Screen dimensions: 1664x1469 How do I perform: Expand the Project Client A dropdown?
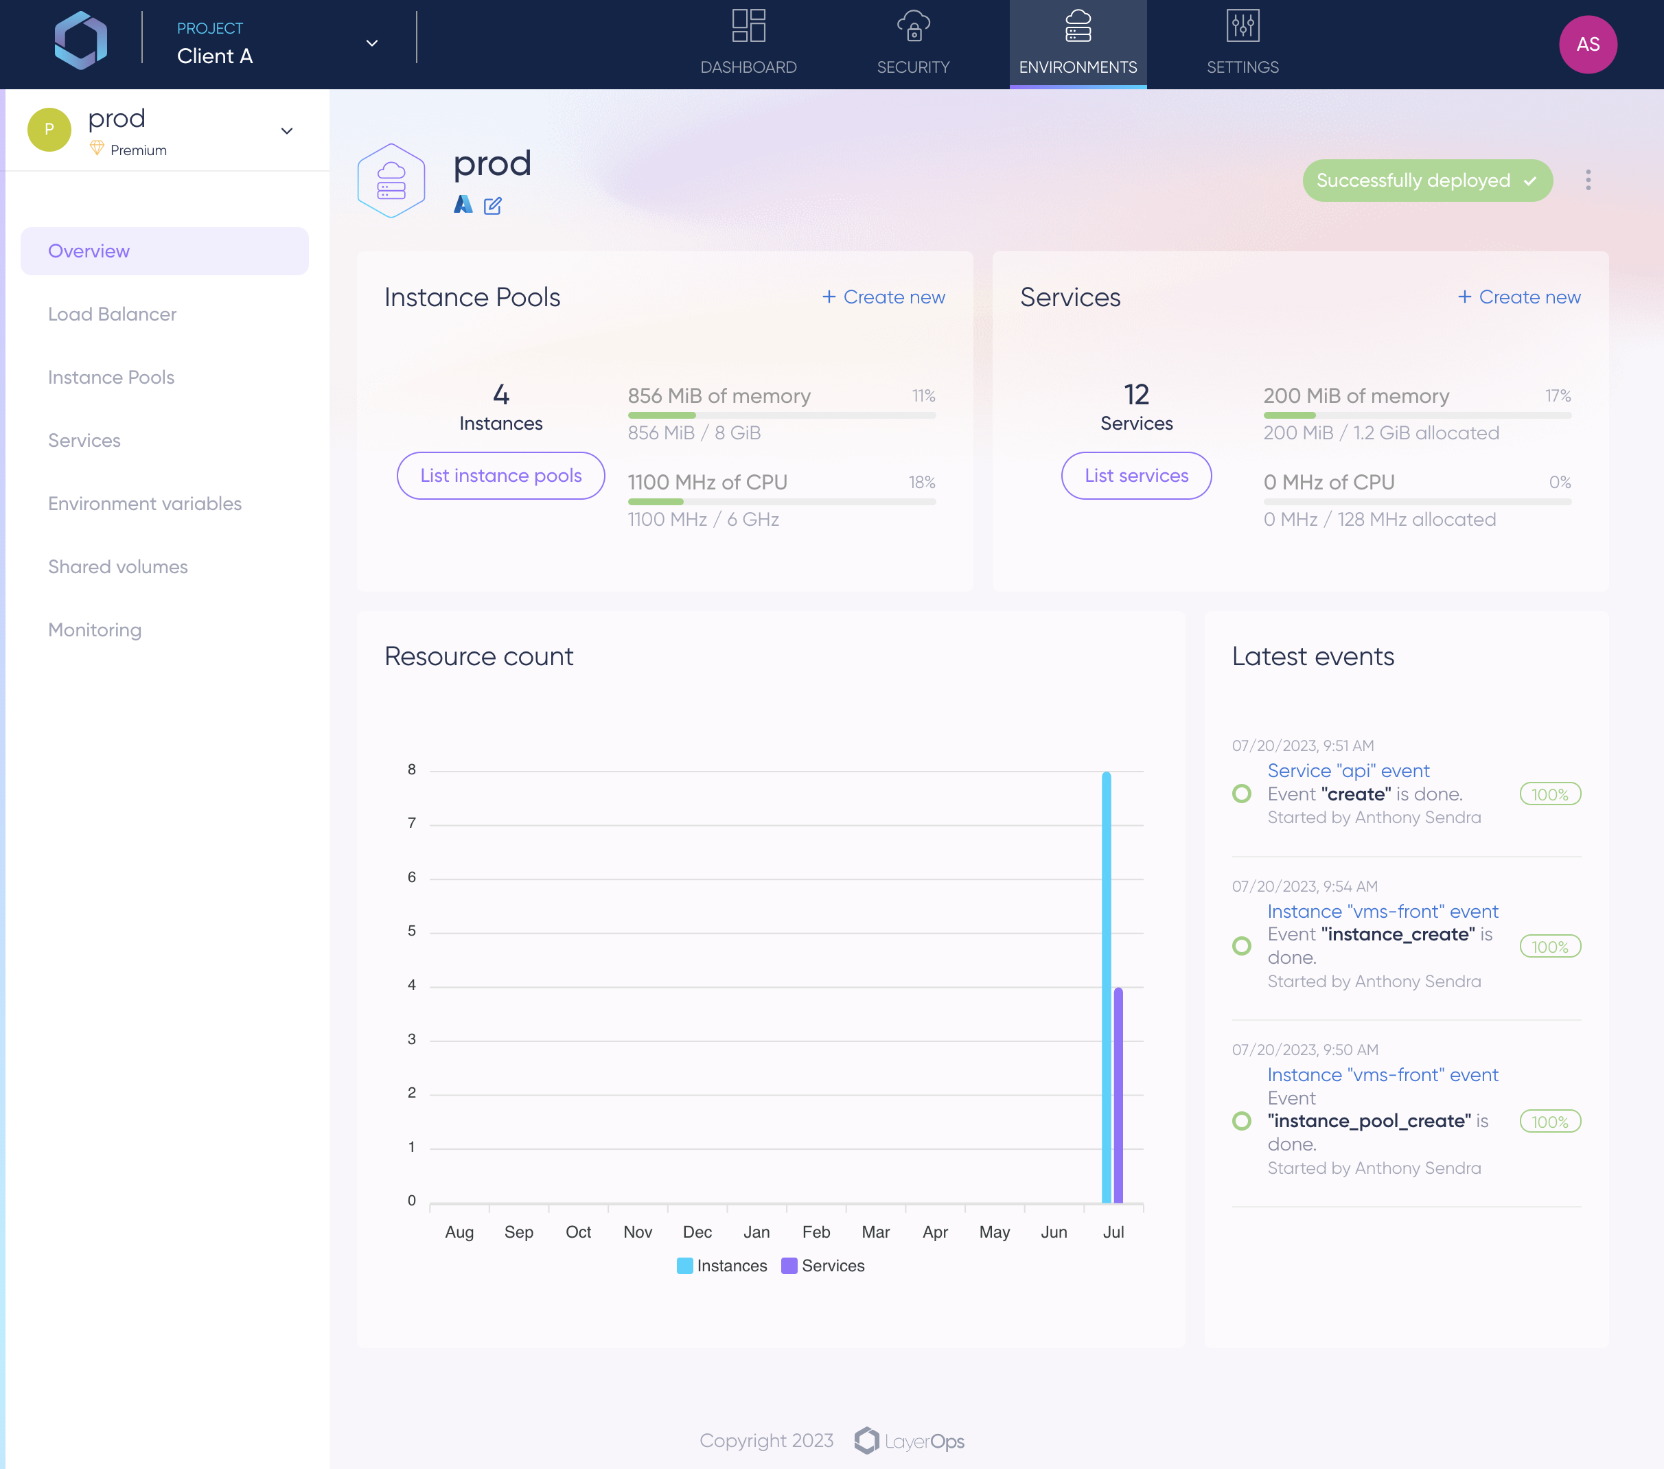[372, 43]
